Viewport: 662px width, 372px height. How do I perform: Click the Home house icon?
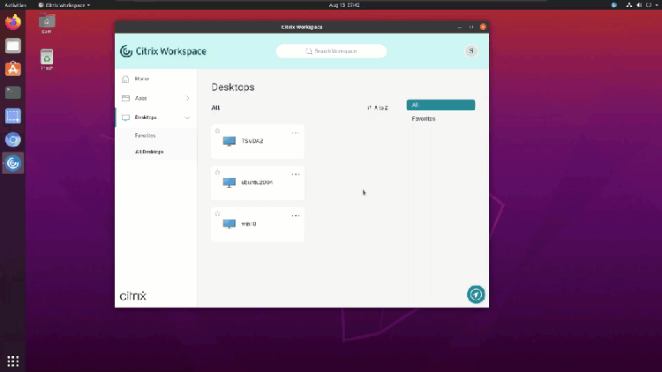[x=125, y=78]
